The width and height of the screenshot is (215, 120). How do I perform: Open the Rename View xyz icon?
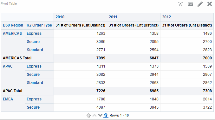pyautogui.click(x=190, y=4)
